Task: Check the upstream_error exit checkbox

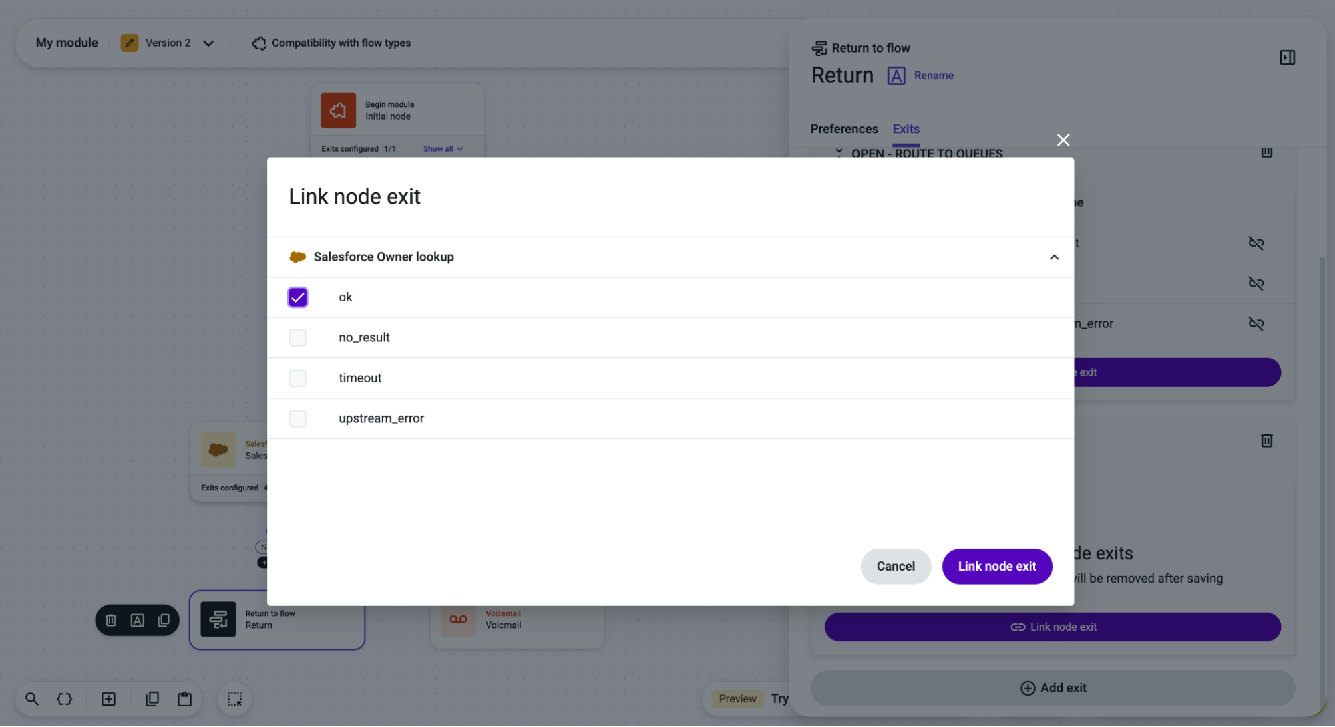Action: click(297, 418)
